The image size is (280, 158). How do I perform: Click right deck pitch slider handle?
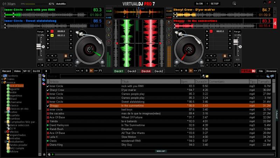236,42
